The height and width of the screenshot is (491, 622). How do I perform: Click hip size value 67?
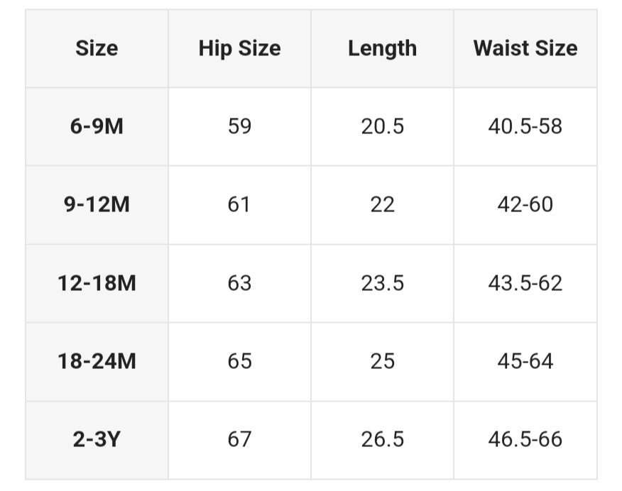[239, 439]
